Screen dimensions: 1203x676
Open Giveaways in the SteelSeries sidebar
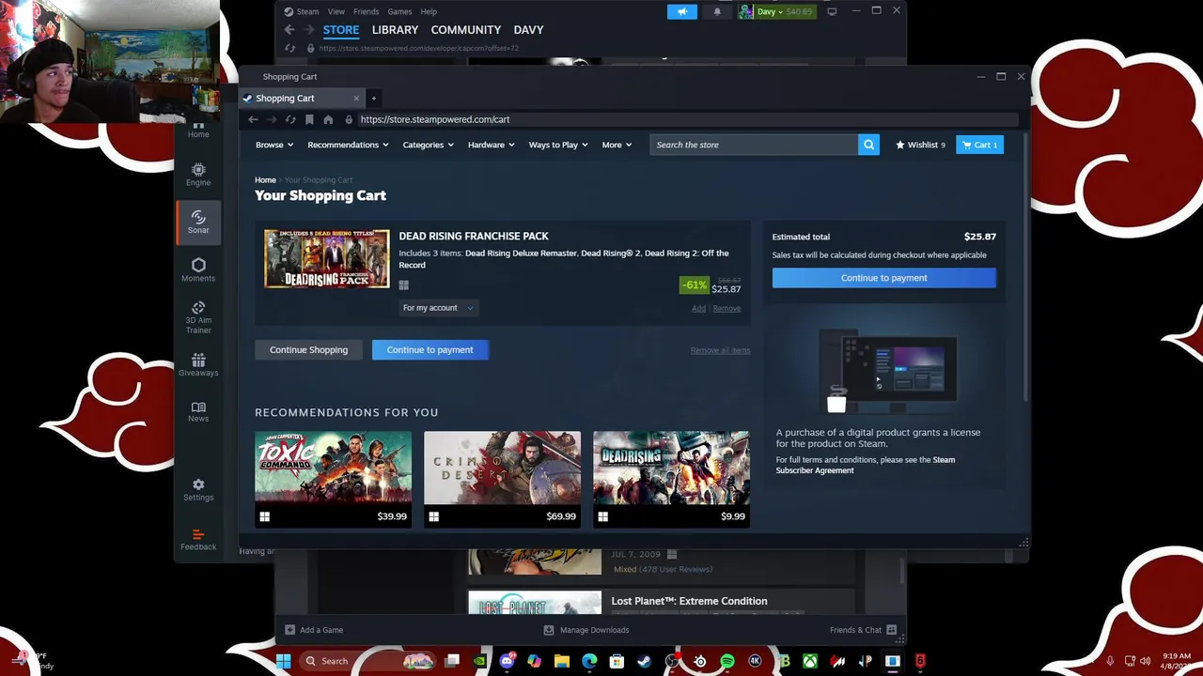click(198, 365)
